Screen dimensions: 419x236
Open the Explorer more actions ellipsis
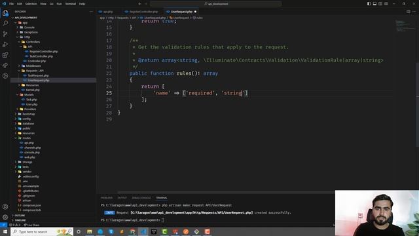point(91,12)
